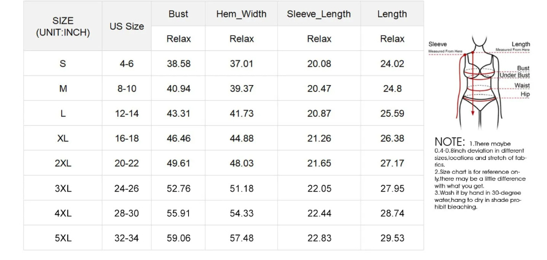Click the Hip label on diagram
Viewport: 547px width, 260px height.
click(x=525, y=94)
